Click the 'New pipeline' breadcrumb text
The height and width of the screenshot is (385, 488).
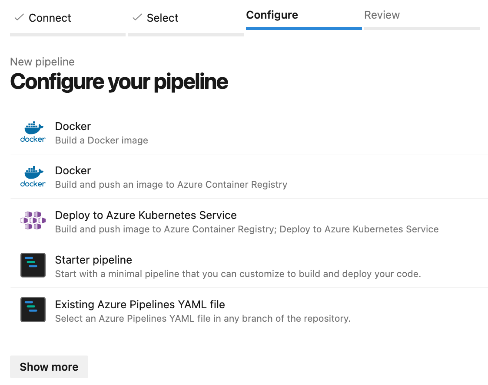coord(42,62)
